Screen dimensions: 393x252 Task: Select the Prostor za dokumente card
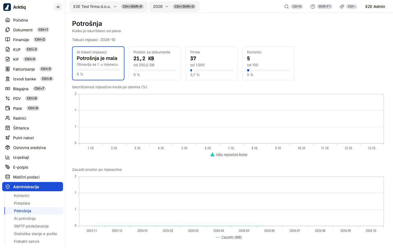(x=155, y=63)
